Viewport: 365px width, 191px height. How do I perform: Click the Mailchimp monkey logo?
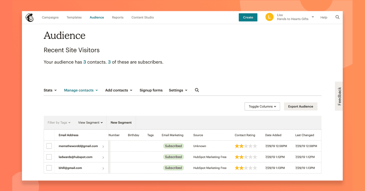point(30,18)
